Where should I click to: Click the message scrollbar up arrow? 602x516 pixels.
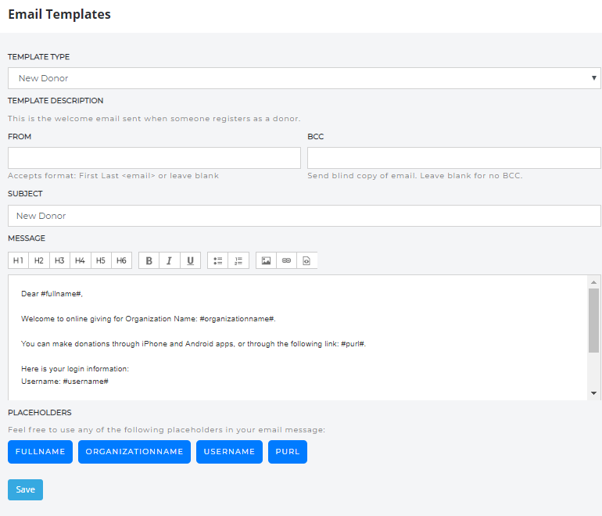[594, 282]
